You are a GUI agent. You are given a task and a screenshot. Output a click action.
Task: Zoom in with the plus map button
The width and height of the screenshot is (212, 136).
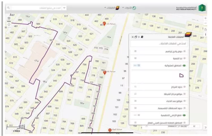tap(205, 18)
